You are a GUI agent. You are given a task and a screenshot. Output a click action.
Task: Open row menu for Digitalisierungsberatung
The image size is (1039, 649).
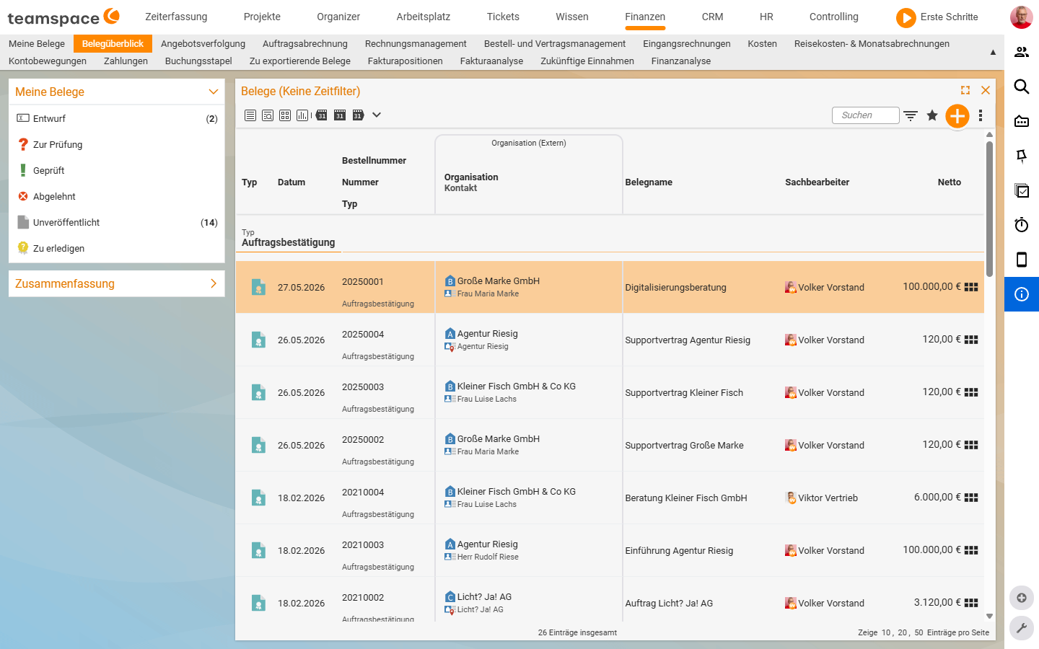pyautogui.click(x=971, y=287)
